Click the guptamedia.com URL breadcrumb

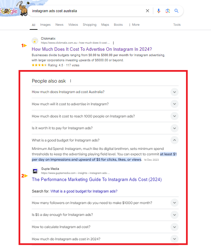(x=75, y=173)
